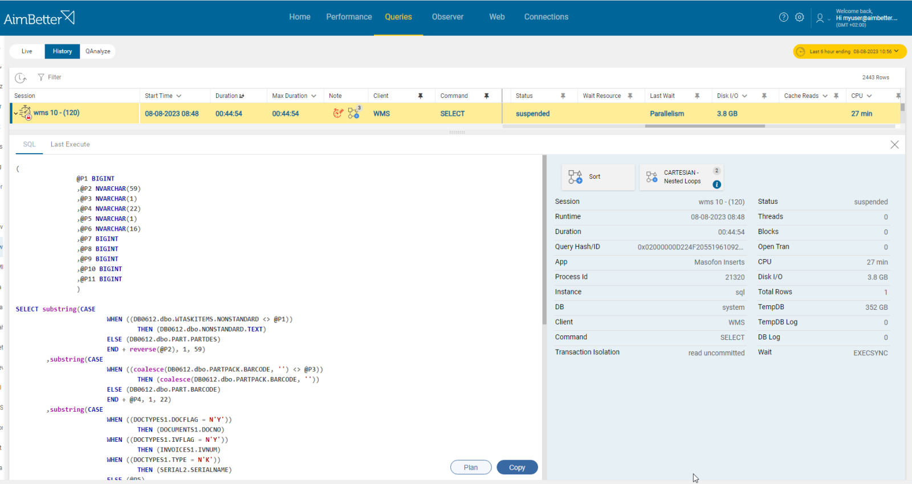Viewport: 912px width, 484px height.
Task: Open the Web menu
Action: 497,17
